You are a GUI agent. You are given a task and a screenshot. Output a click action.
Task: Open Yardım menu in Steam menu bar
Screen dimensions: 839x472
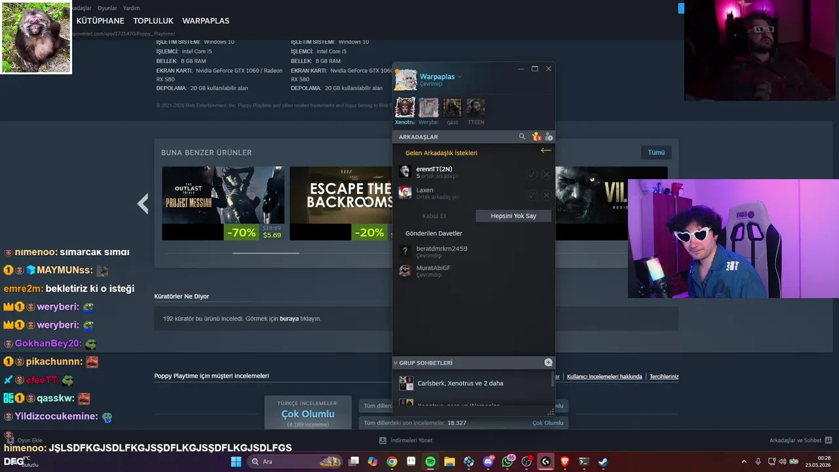132,8
